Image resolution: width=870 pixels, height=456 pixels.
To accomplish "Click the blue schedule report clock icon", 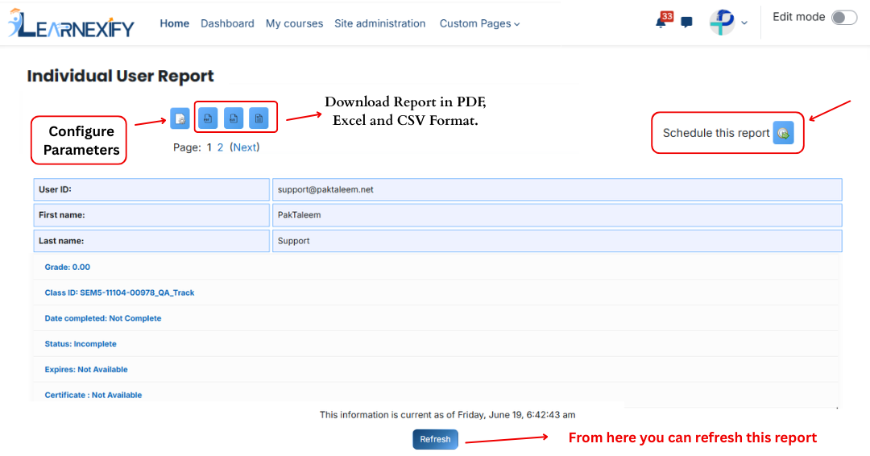I will [784, 133].
